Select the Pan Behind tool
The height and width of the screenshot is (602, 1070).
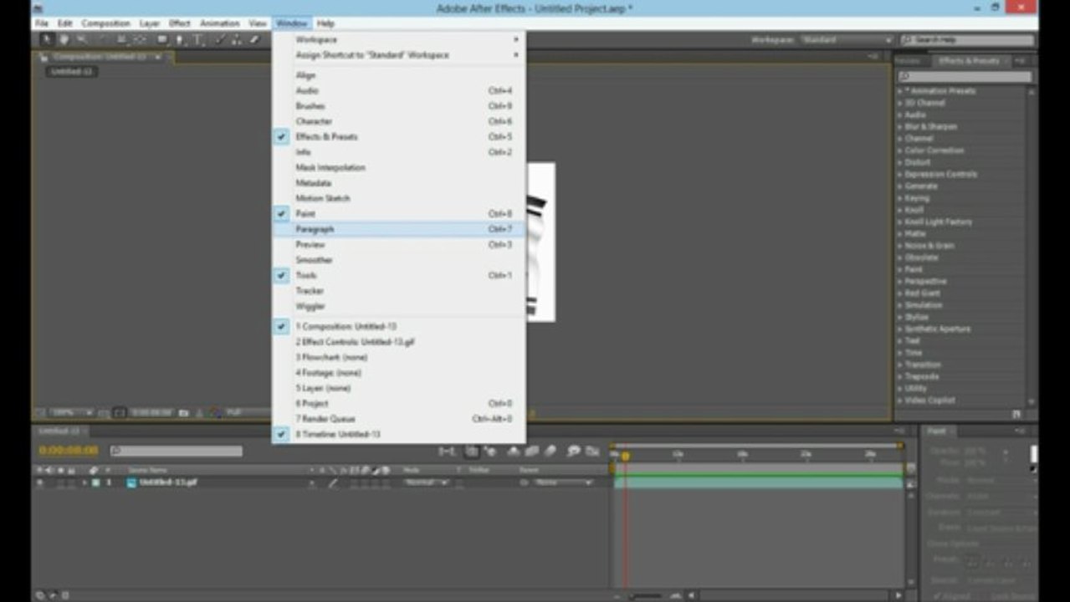coord(140,39)
